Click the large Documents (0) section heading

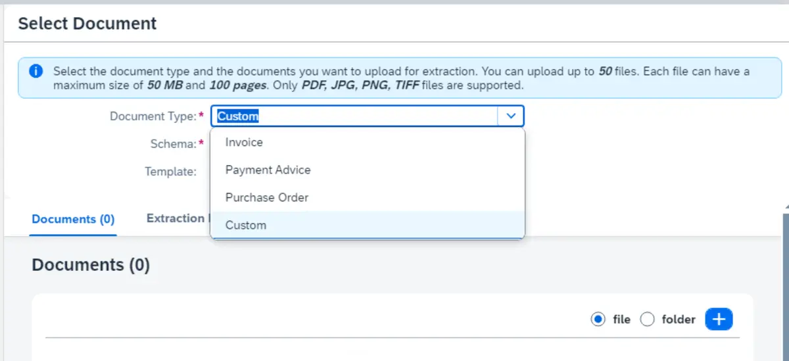click(x=91, y=265)
